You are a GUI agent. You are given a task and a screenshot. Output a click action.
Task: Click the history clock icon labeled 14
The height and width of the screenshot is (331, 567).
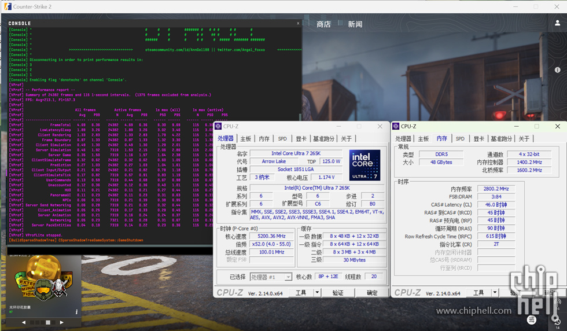pyautogui.click(x=557, y=321)
